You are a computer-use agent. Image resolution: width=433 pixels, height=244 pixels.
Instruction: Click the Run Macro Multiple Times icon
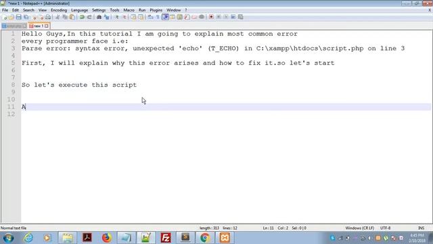[x=233, y=17]
